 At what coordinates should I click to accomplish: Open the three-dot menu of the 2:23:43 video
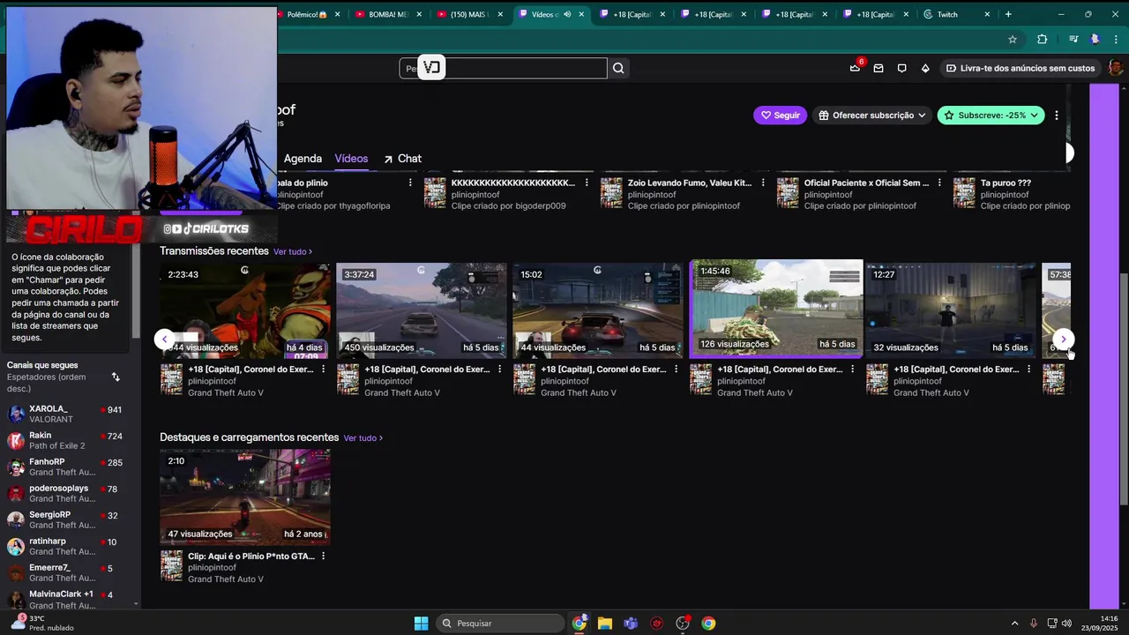tap(323, 370)
